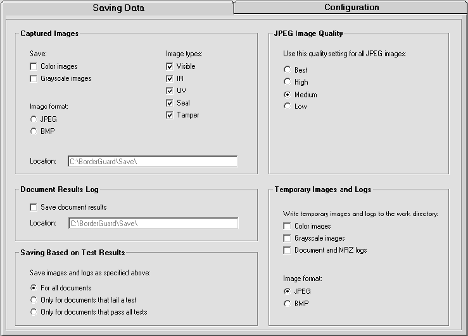Click the 'Image types:' label
Image resolution: width=468 pixels, height=336 pixels.
(184, 54)
